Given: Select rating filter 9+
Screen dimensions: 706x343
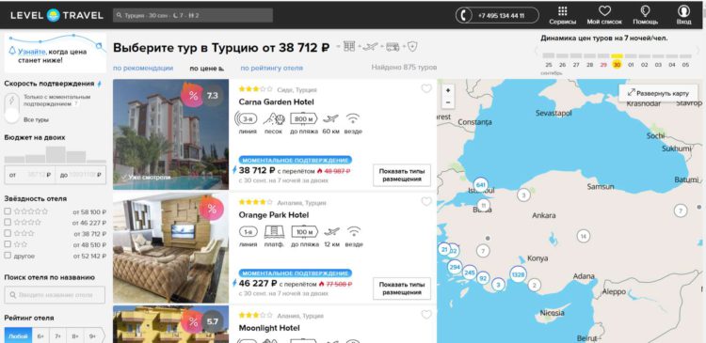Looking at the screenshot, I should point(93,335).
